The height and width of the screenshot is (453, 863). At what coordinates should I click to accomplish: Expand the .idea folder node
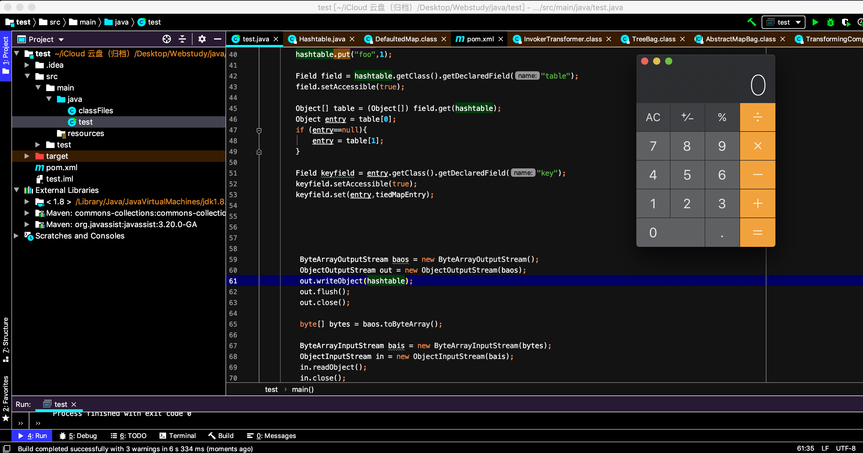pos(27,65)
